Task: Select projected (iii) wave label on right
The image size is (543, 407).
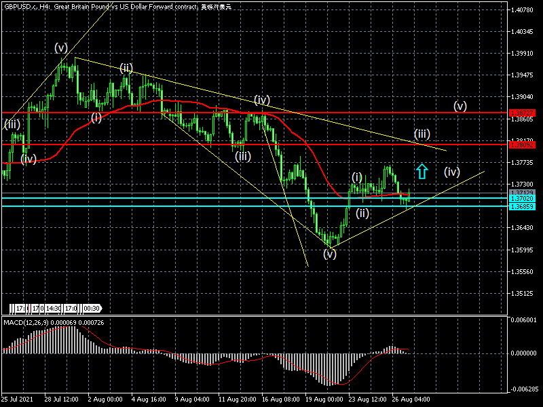Action: 422,134
